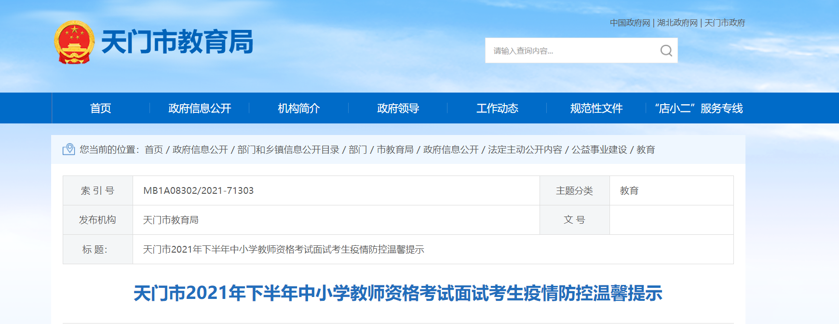Click 政府信息公开 breadcrumb after 首页

coord(200,149)
